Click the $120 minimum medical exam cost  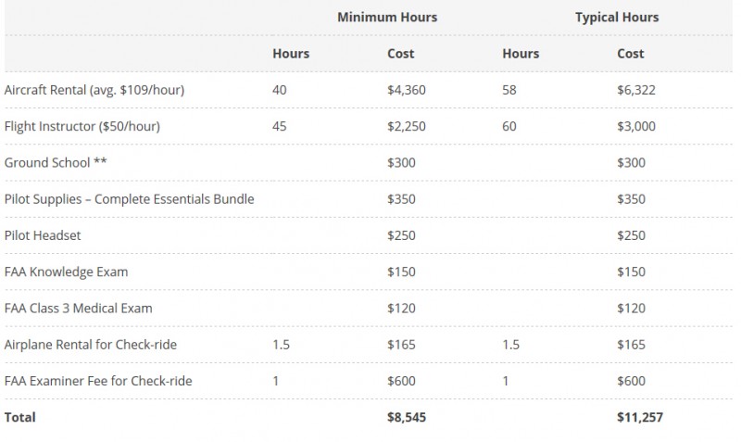click(x=401, y=309)
